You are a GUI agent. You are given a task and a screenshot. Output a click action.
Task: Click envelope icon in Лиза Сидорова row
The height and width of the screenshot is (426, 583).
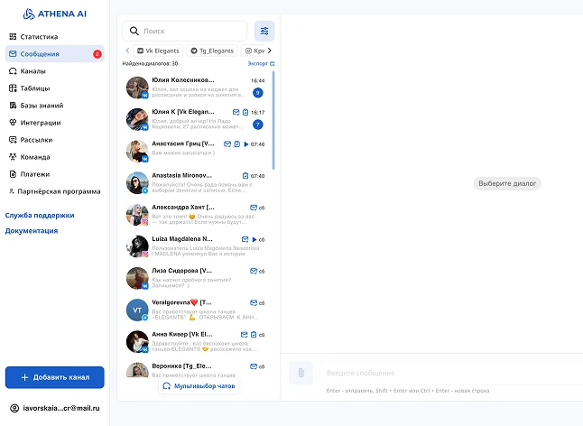[253, 271]
